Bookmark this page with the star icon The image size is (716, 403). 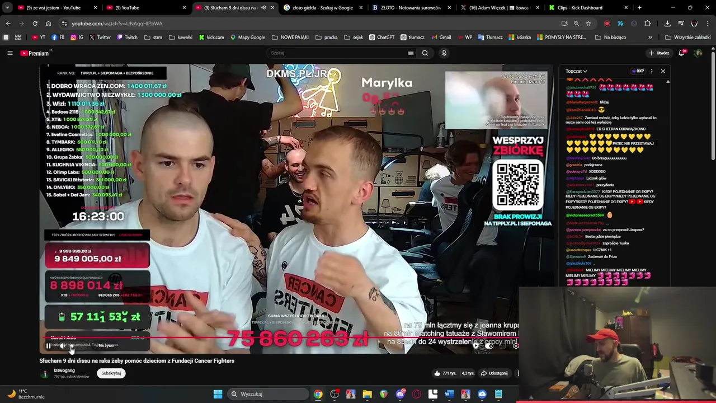pos(588,24)
